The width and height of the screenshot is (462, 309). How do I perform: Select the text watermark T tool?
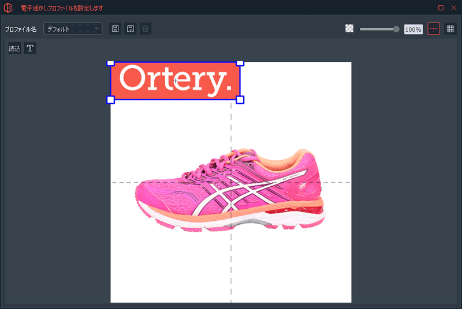click(31, 49)
